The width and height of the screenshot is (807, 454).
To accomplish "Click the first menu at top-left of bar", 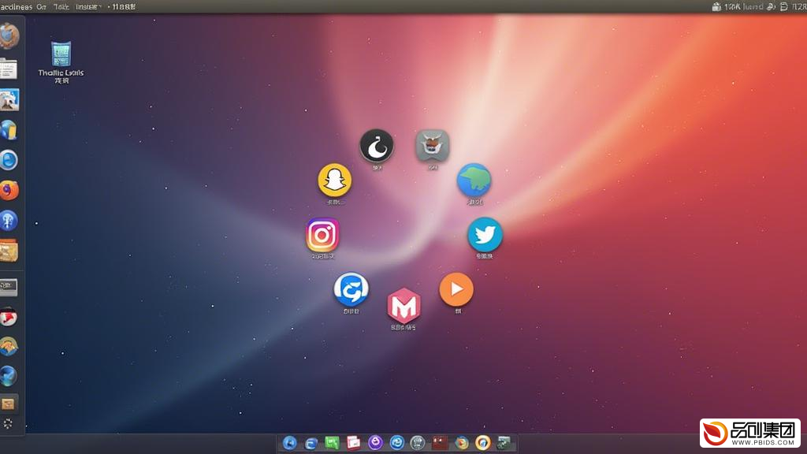I will pyautogui.click(x=16, y=6).
